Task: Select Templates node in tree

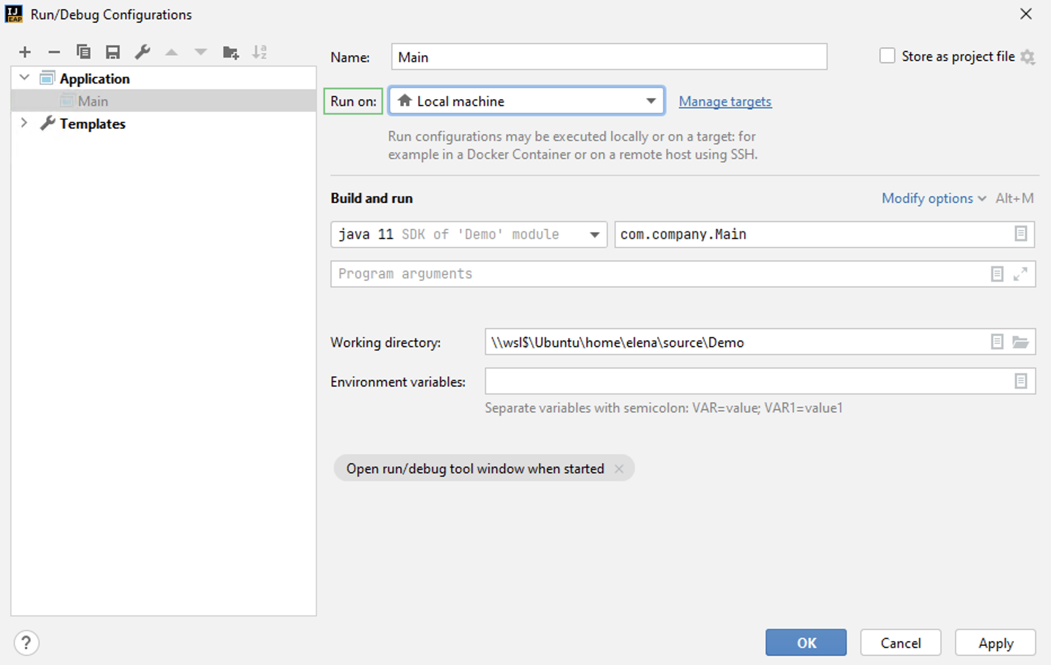Action: (164, 123)
